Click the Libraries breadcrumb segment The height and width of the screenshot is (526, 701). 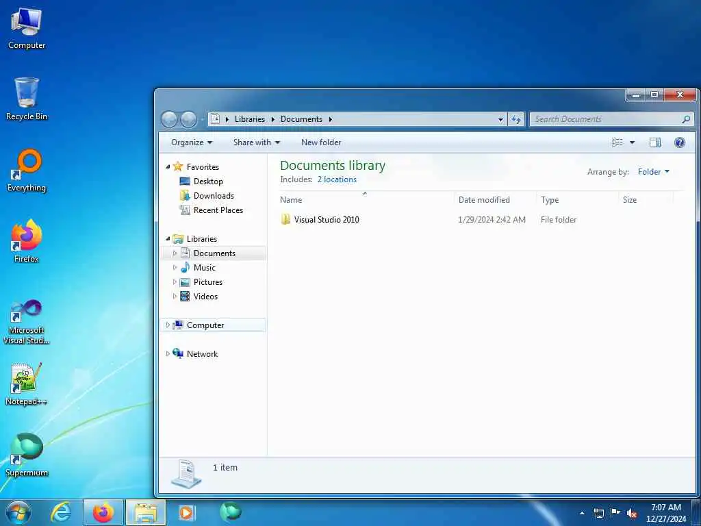pos(249,119)
